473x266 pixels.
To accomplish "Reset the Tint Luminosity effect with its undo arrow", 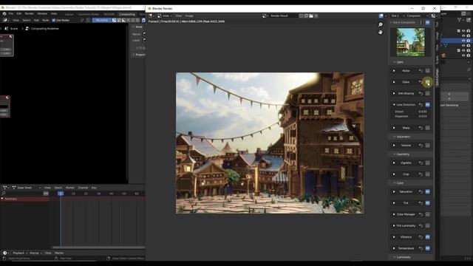I will point(421,225).
